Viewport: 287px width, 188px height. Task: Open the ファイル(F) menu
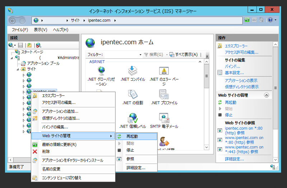tap(20, 30)
